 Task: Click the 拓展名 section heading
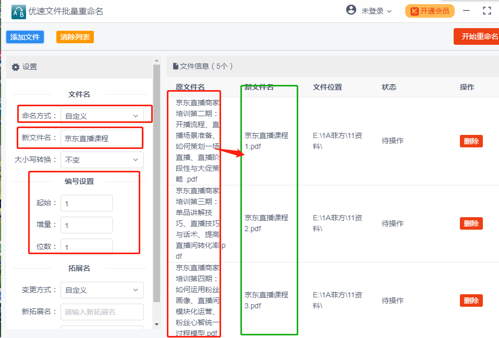[x=79, y=268]
